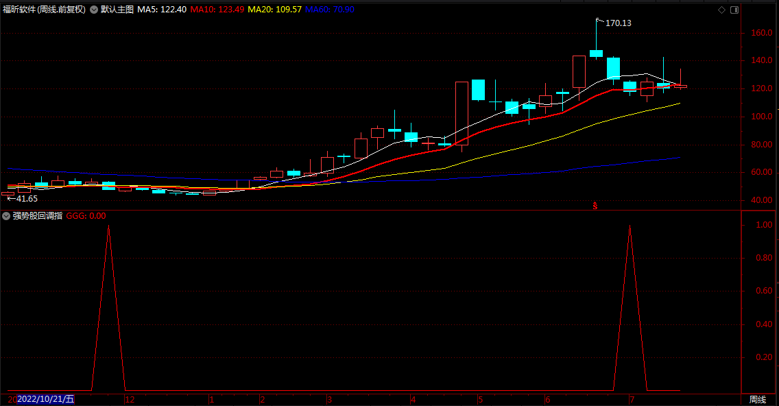This screenshot has height=406, width=779.
Task: Click the 140.0 price axis label
Action: (762, 60)
